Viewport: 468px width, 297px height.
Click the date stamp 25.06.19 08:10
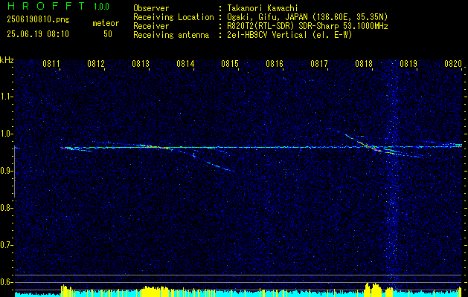tap(38, 34)
